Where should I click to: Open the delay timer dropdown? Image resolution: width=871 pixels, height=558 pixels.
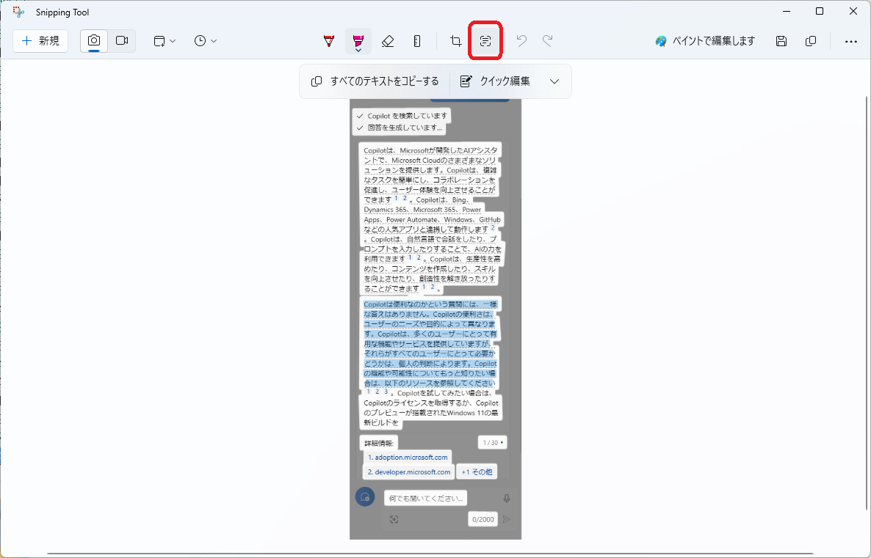(205, 41)
